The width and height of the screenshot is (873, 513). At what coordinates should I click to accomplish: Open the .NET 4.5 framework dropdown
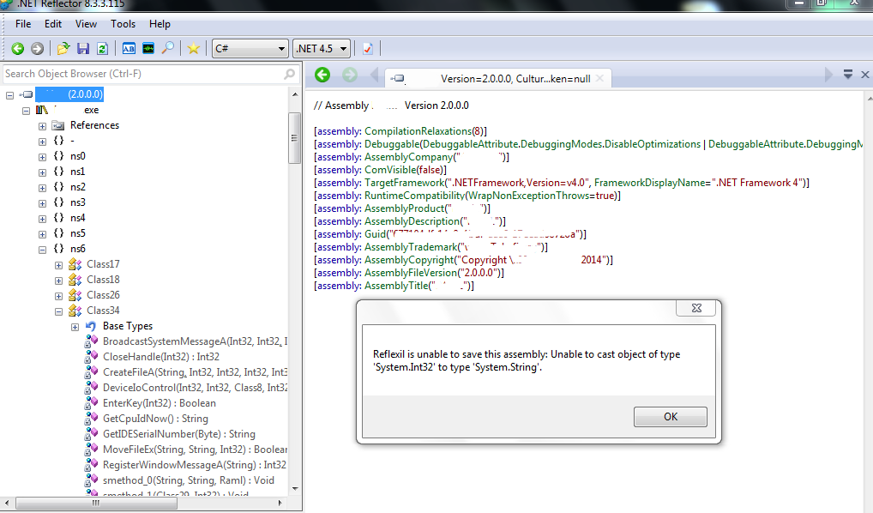click(322, 48)
